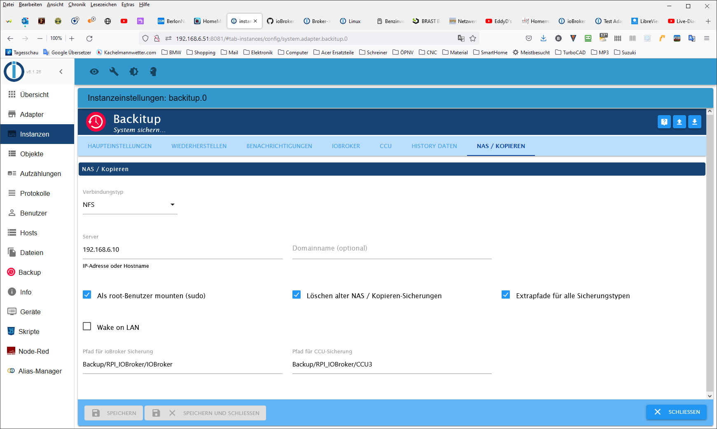The height and width of the screenshot is (429, 717).
Task: Click the SPEICHERN button
Action: [x=114, y=413]
